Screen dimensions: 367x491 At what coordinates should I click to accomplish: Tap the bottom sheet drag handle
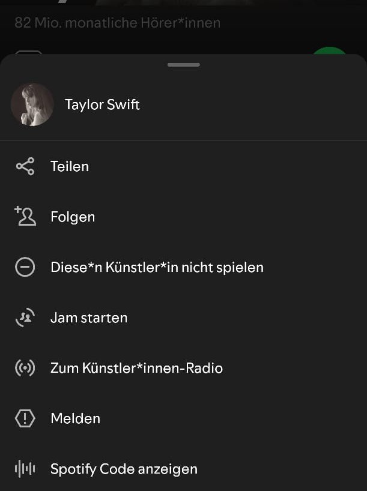coord(184,64)
